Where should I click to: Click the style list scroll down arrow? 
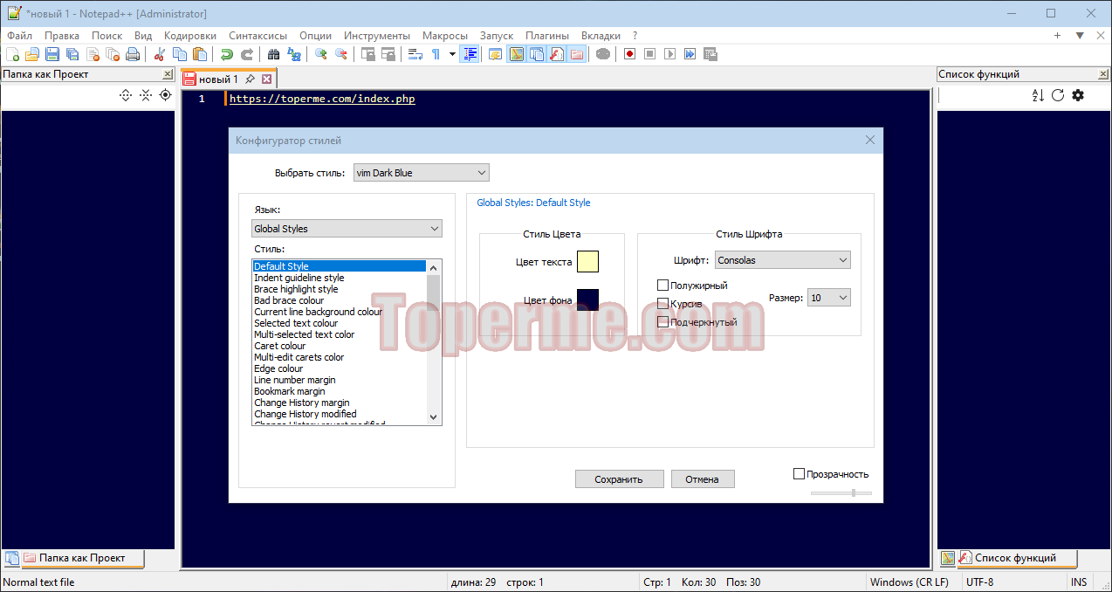point(434,417)
